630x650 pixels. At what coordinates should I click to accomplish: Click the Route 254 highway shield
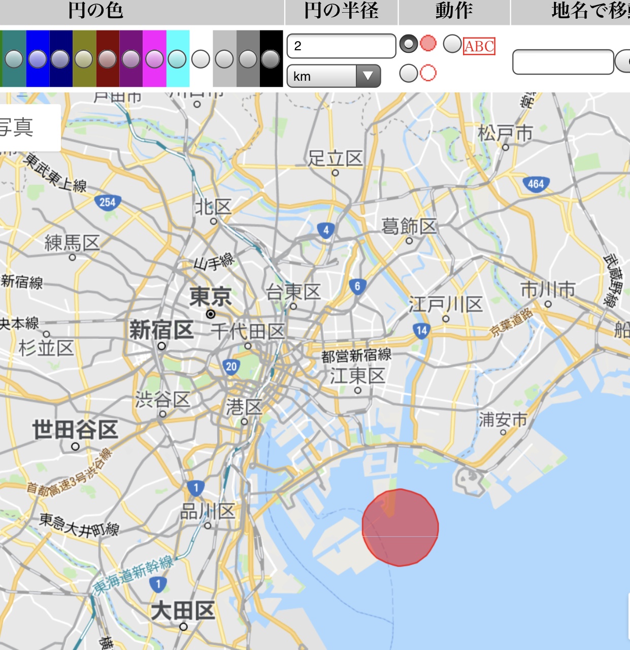pyautogui.click(x=107, y=203)
